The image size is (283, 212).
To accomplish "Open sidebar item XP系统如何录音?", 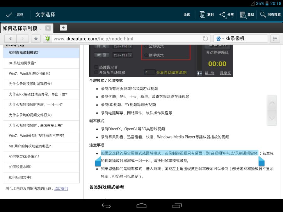I will coord(41,63).
